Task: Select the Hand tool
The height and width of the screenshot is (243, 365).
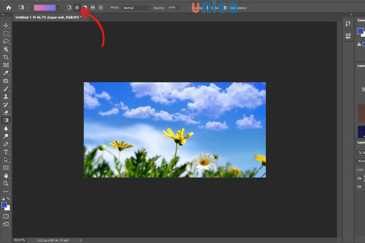Action: click(6, 175)
